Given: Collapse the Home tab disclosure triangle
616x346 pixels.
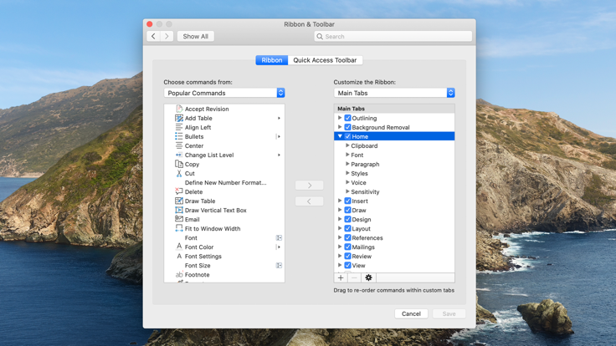Looking at the screenshot, I should (340, 136).
